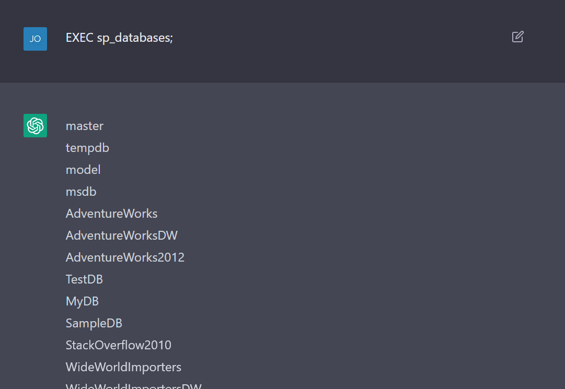
Task: Click the 'WideWorldImporters' entry
Action: point(123,368)
